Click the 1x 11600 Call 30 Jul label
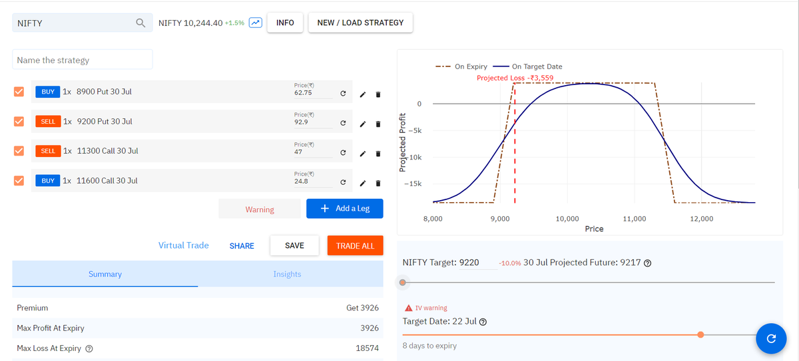799x361 pixels. pyautogui.click(x=100, y=181)
